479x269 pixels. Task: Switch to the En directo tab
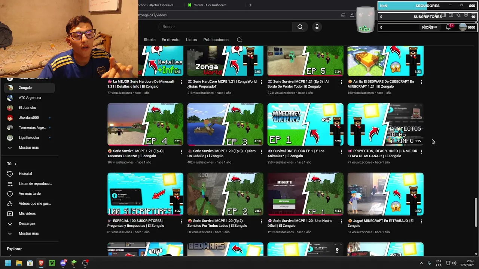170,40
